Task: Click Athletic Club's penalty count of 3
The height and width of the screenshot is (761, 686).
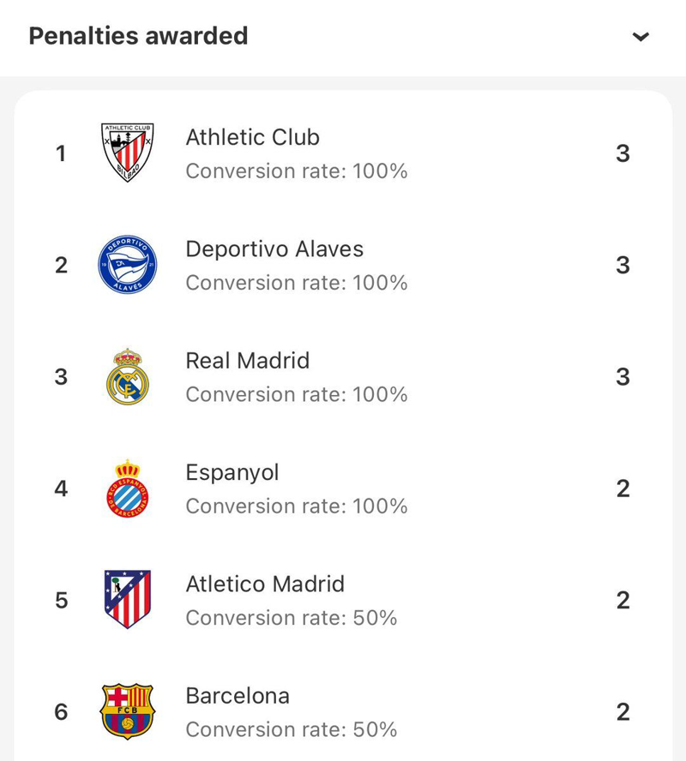Action: (x=623, y=153)
